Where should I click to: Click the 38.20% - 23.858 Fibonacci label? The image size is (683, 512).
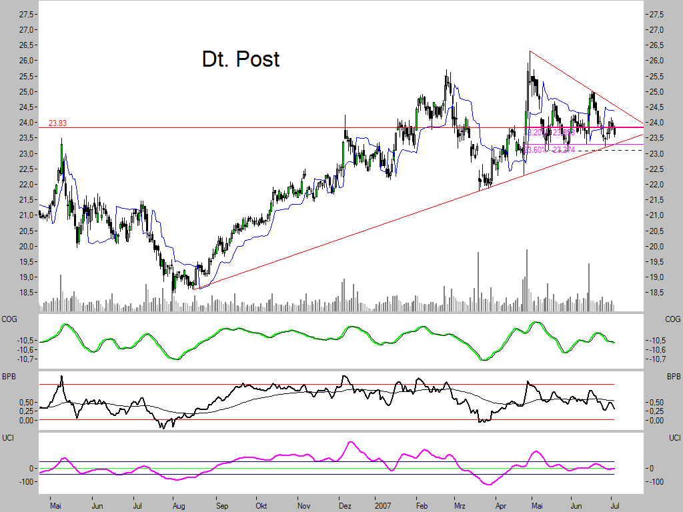click(548, 132)
